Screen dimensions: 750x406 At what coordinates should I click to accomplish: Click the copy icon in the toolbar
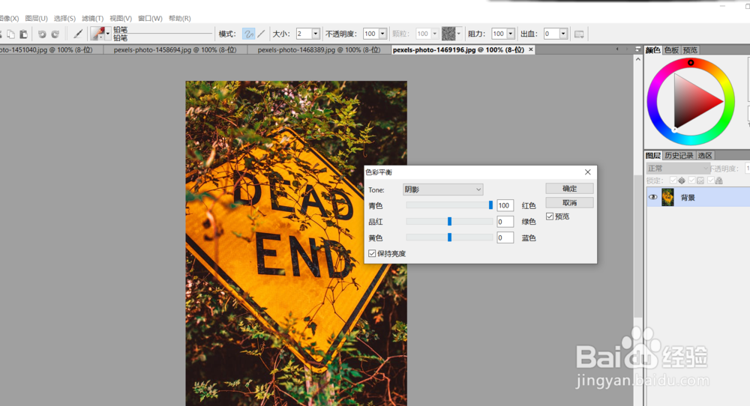tap(10, 34)
